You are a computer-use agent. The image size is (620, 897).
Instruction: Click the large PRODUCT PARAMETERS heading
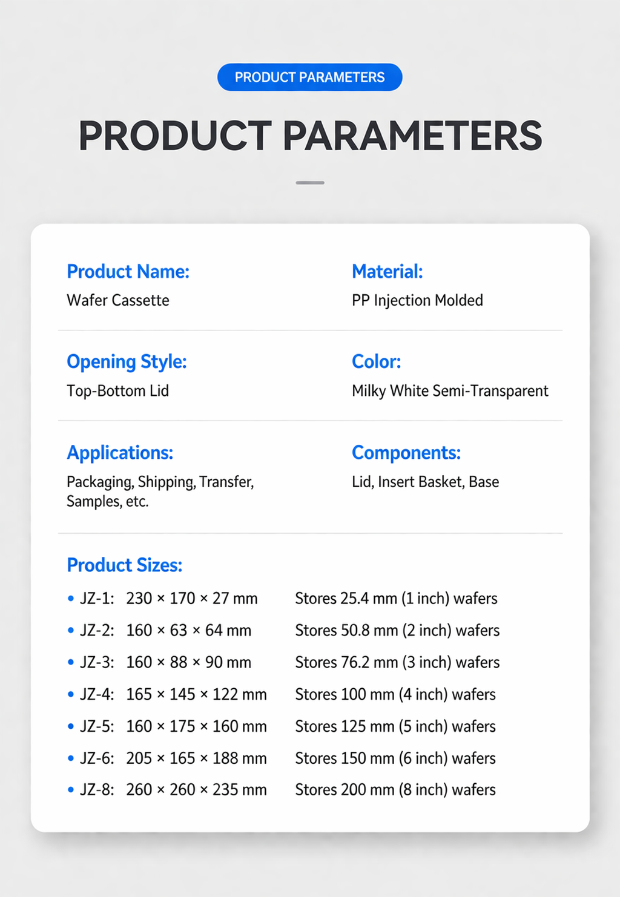[310, 136]
